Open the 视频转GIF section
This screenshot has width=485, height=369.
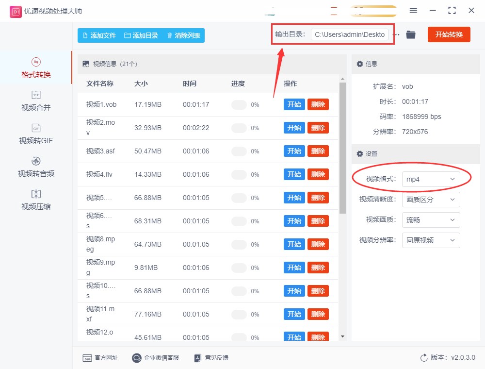pos(36,134)
